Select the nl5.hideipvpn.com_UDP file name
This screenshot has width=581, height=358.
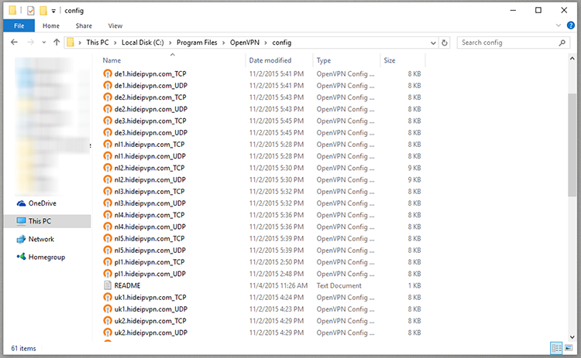click(150, 251)
